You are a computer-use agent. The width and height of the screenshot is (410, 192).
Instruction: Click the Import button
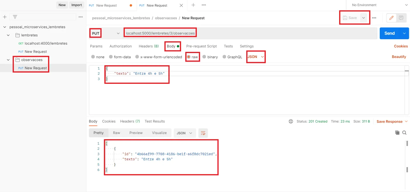tap(77, 5)
